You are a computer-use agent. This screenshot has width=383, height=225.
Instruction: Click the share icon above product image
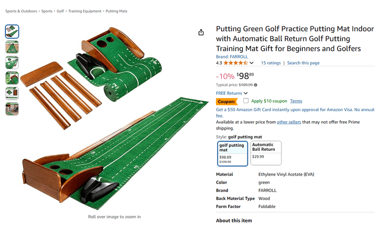tap(201, 32)
